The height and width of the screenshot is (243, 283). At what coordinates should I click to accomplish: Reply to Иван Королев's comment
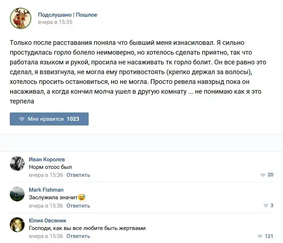[x=78, y=175]
